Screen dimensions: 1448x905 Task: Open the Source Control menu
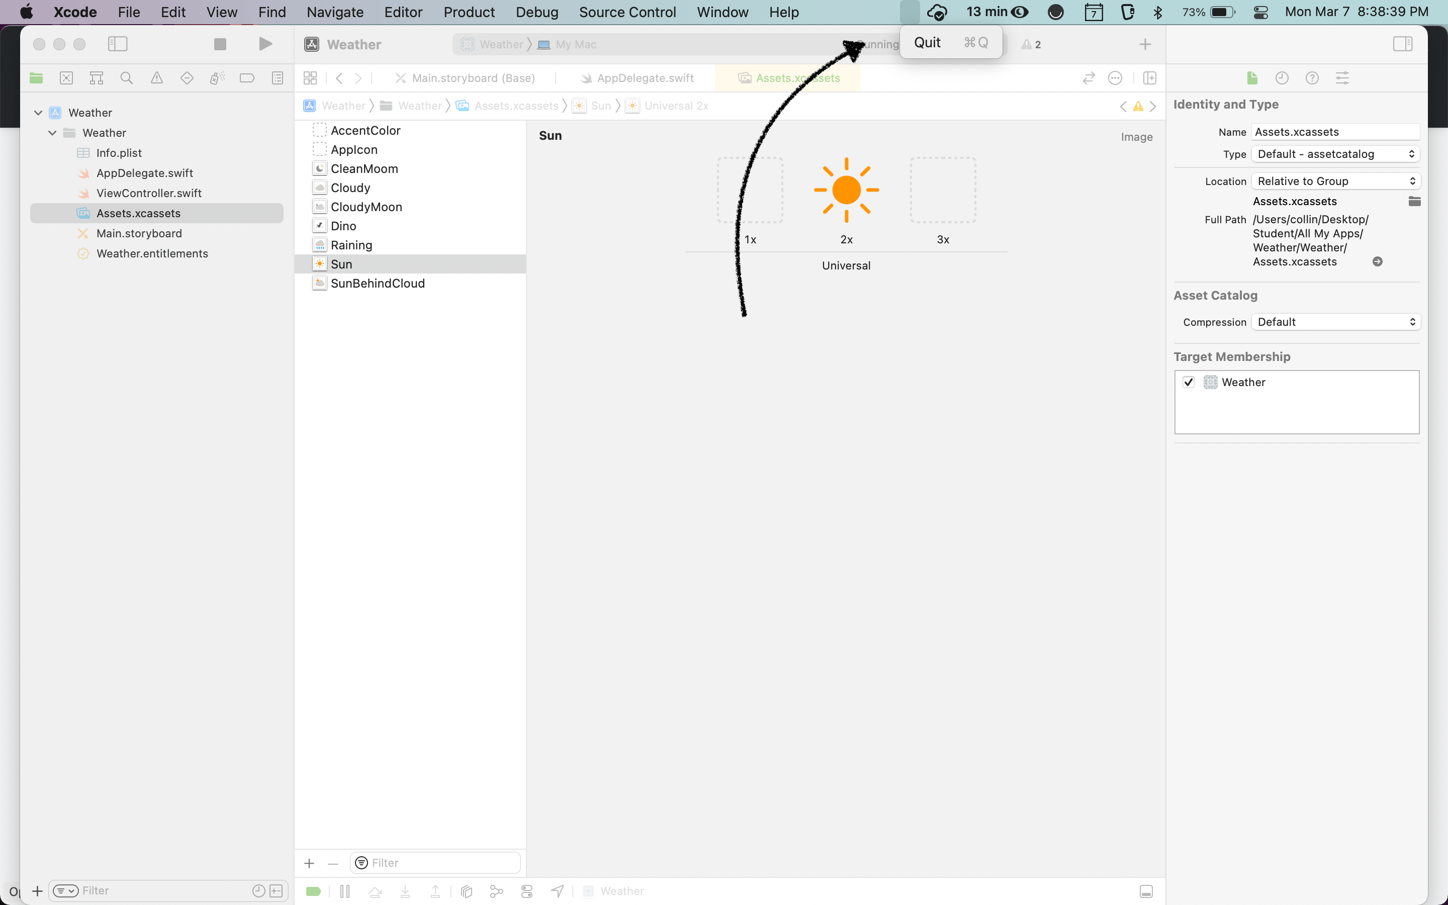(627, 12)
